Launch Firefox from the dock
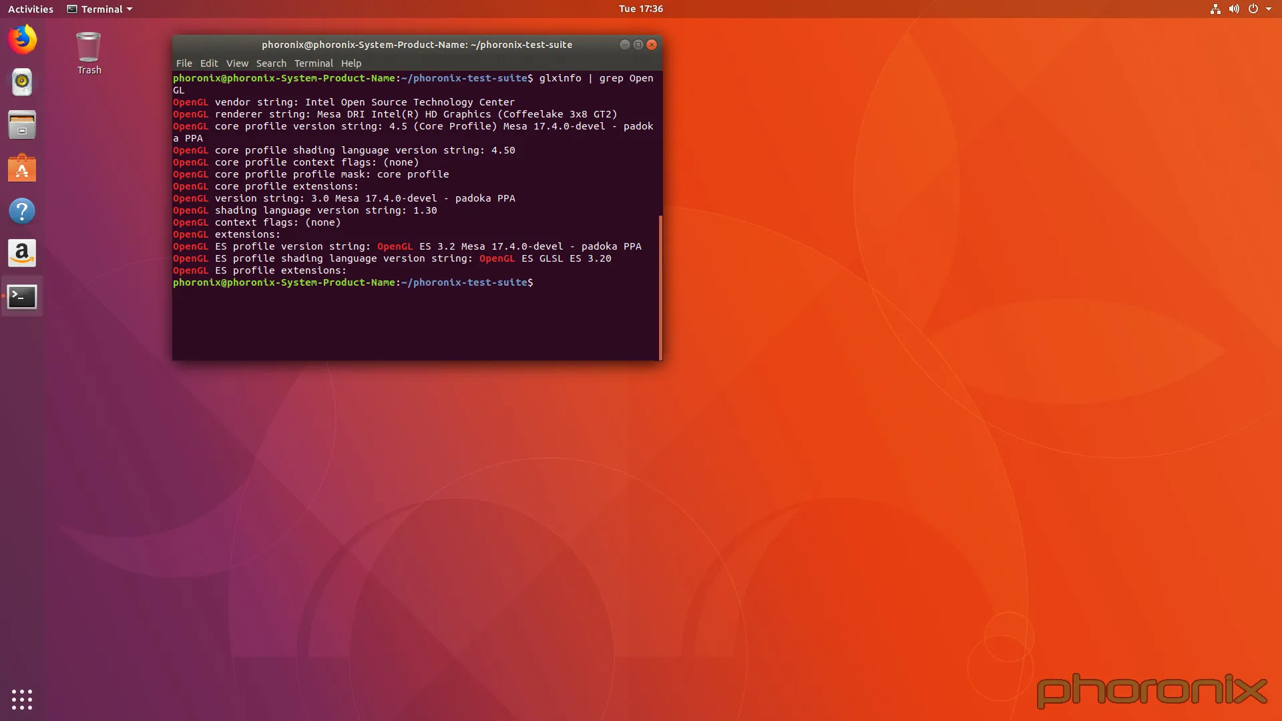Screen dimensions: 1282x721 (22, 39)
